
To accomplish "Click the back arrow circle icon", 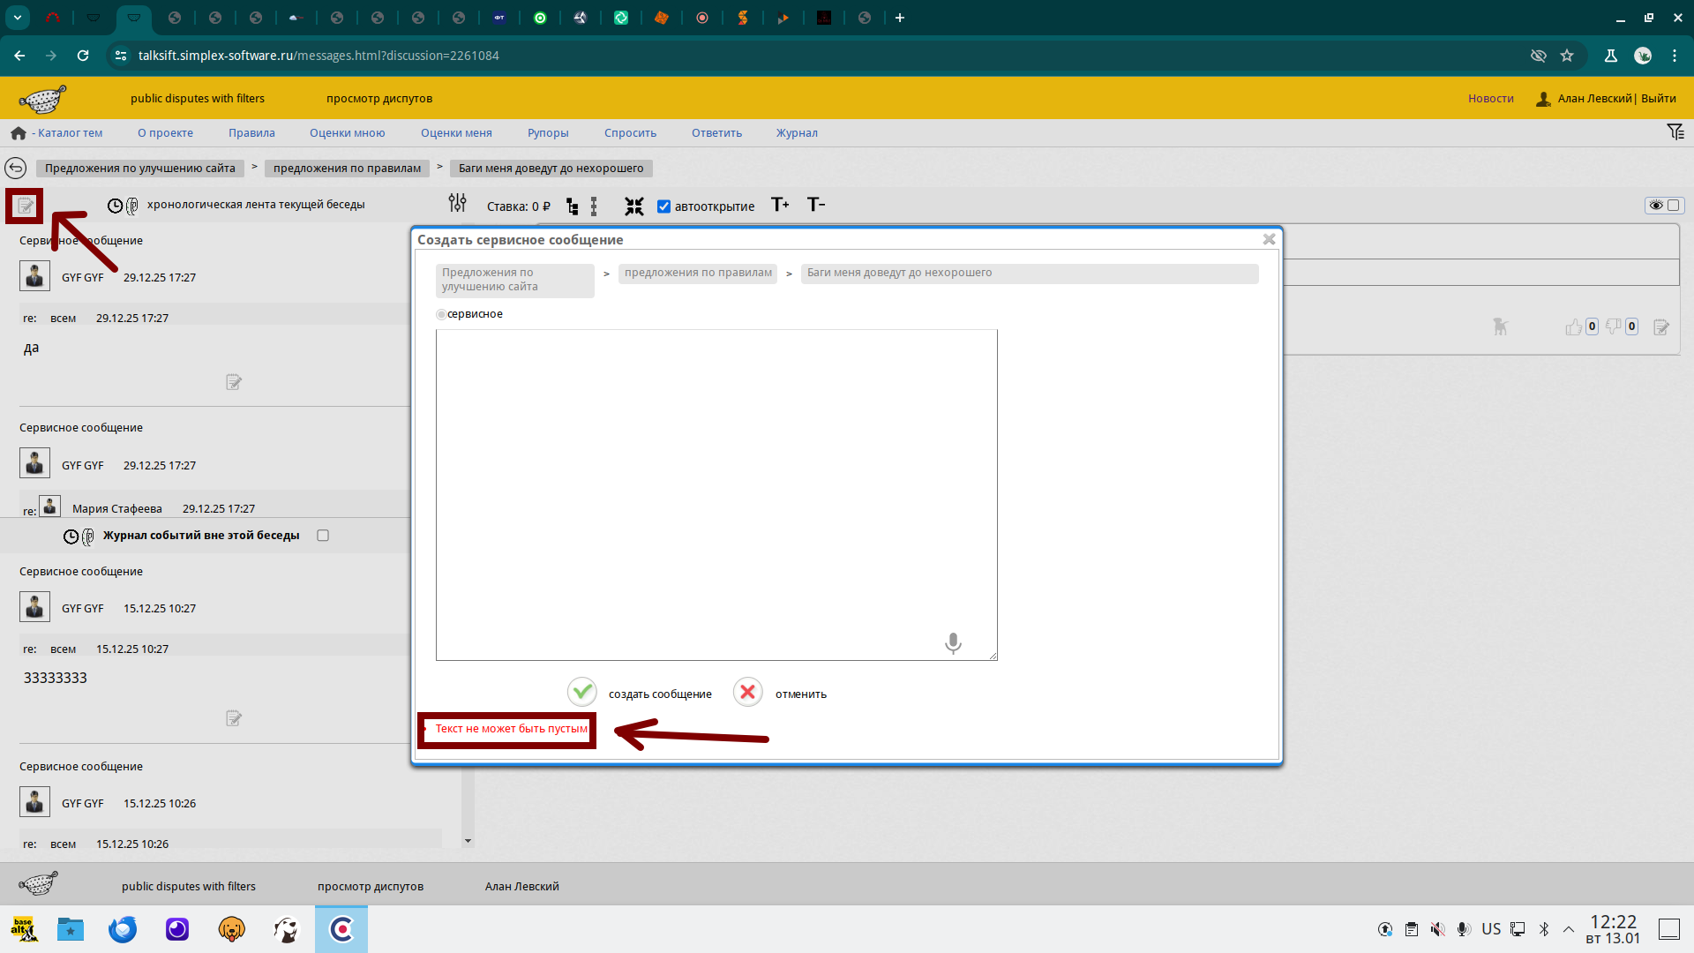I will click(16, 168).
